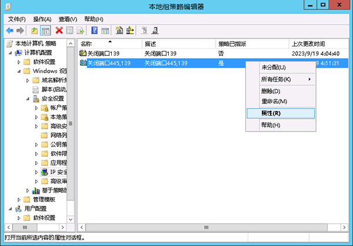
Task: Sort by the 描述 column header
Action: pos(179,44)
